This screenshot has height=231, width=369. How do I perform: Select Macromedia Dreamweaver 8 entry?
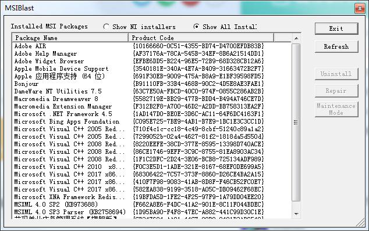click(x=151, y=99)
